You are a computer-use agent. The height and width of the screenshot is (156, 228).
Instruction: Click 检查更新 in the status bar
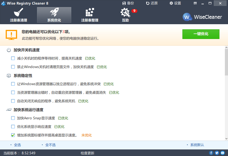(87, 153)
